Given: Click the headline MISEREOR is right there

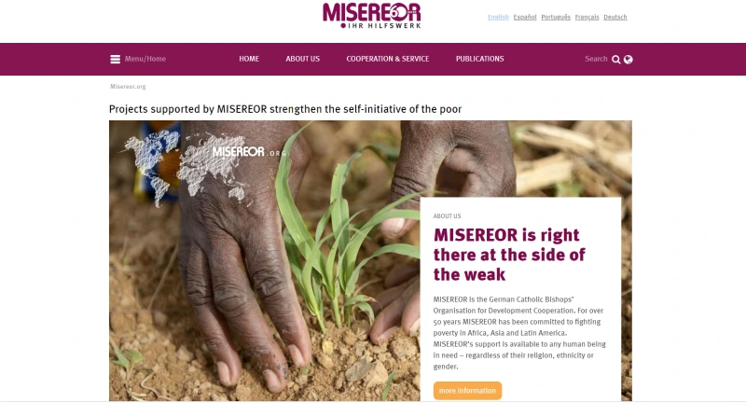Looking at the screenshot, I should coord(509,255).
